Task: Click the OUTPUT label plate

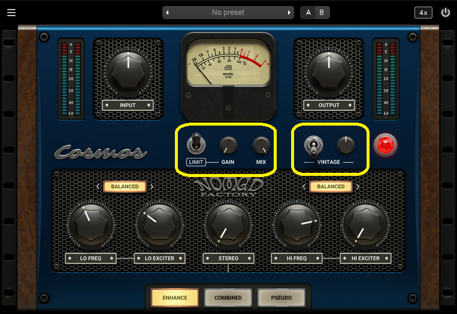Action: (329, 105)
